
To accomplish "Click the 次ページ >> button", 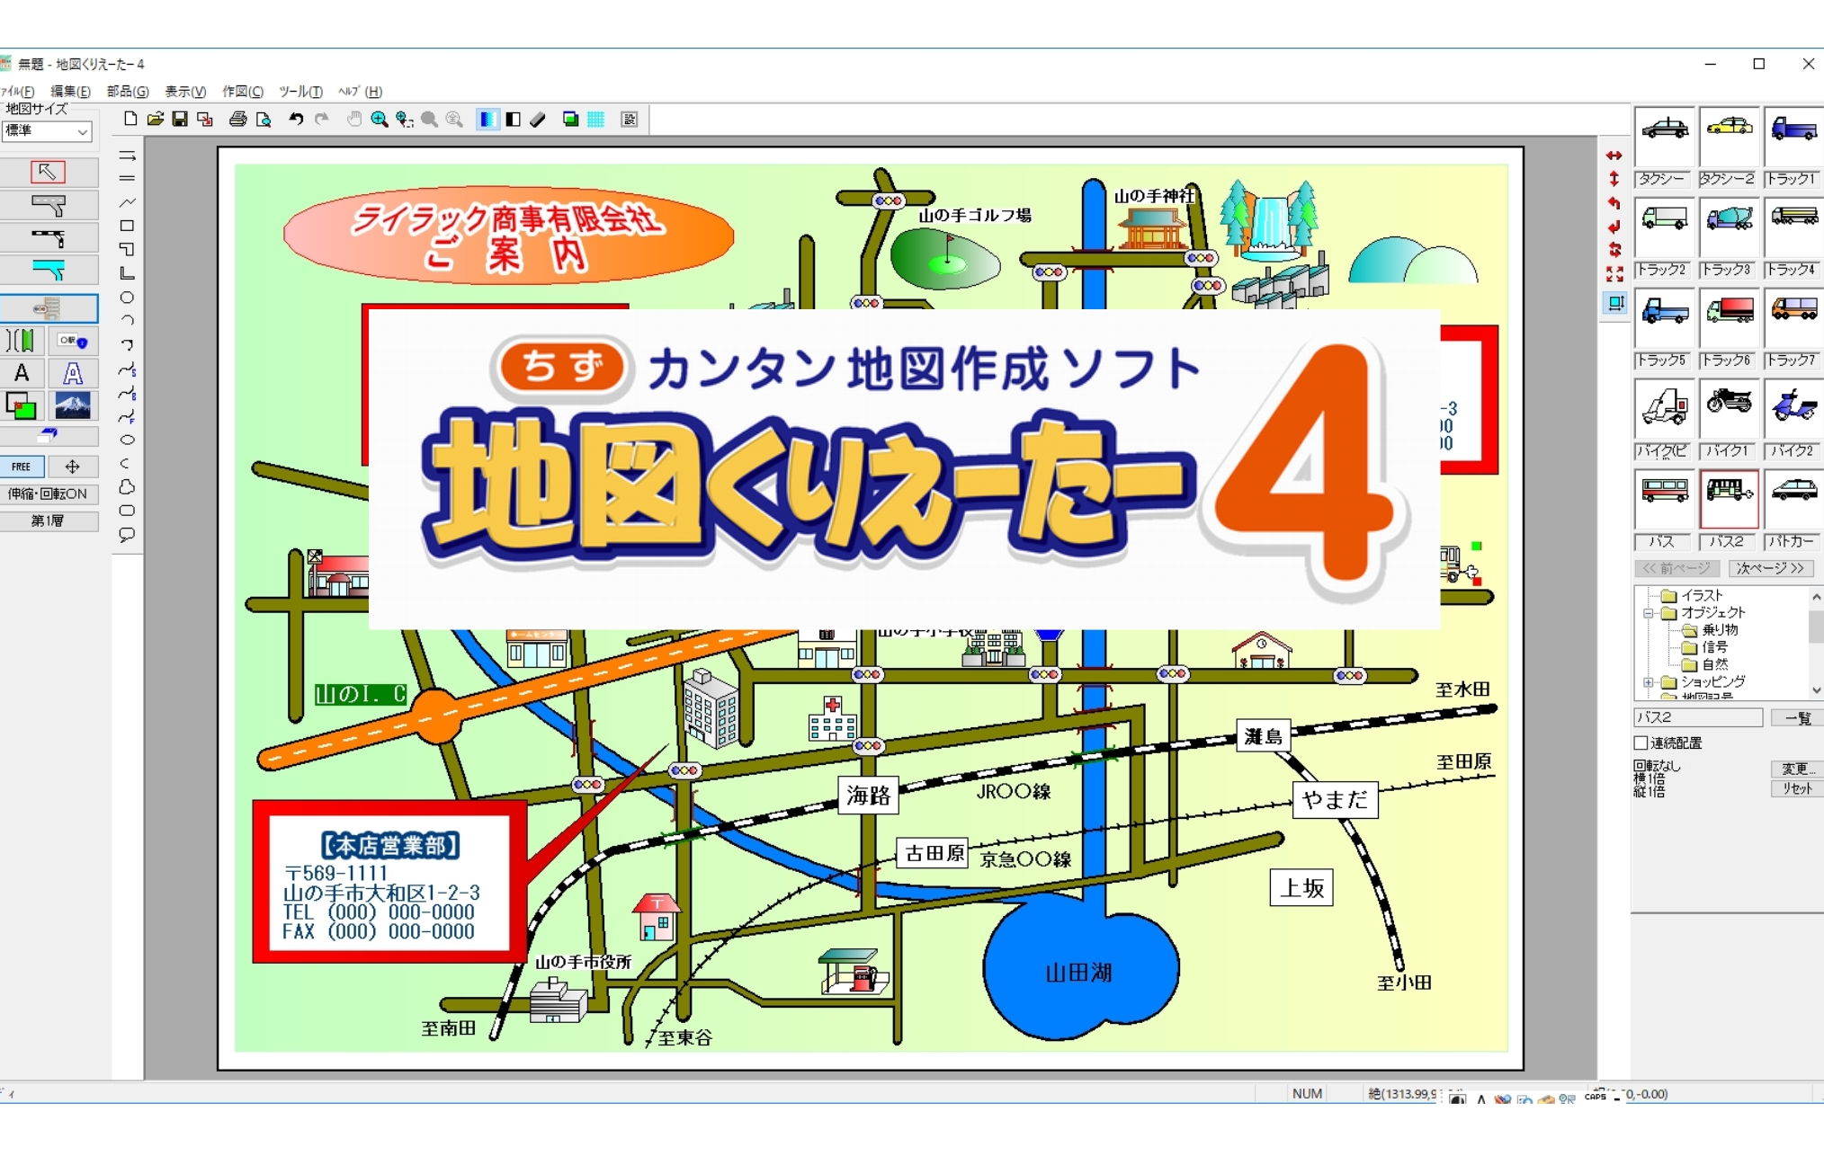I will coord(1770,568).
